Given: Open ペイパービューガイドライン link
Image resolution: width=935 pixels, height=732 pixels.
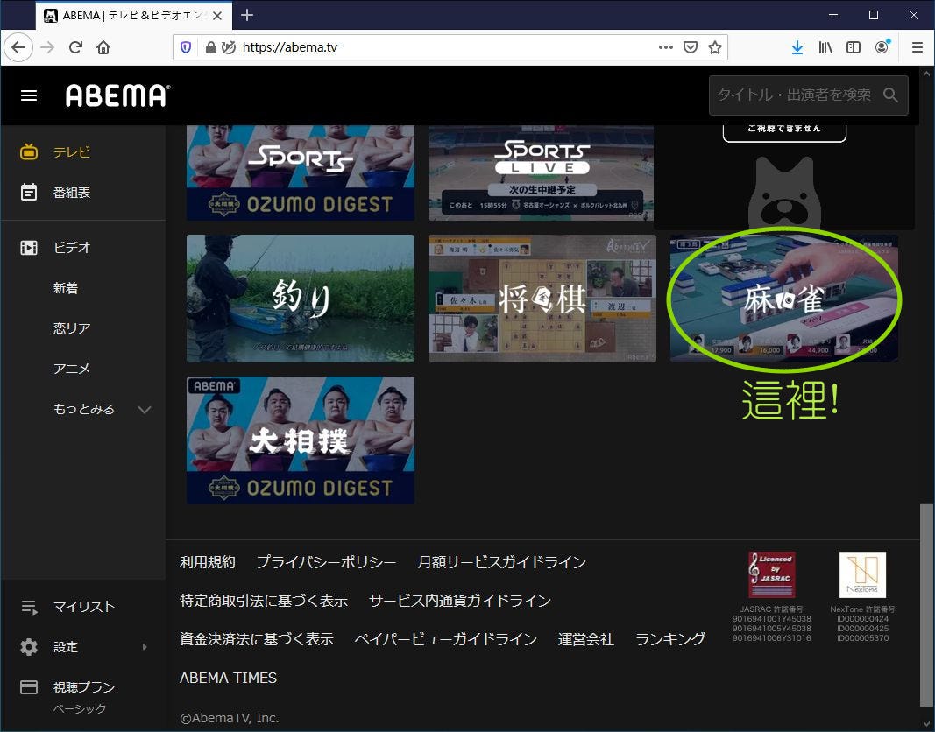Looking at the screenshot, I should coord(446,639).
